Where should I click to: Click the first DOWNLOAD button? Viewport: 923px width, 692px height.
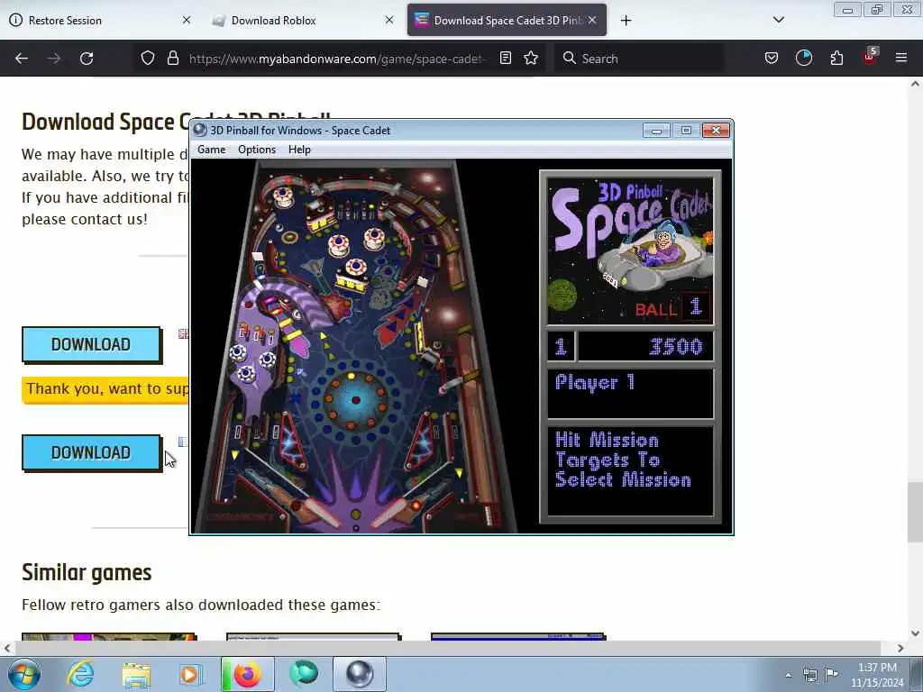[91, 344]
